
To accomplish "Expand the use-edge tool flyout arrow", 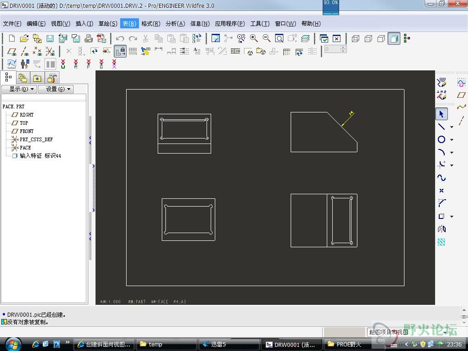I will coord(452,217).
